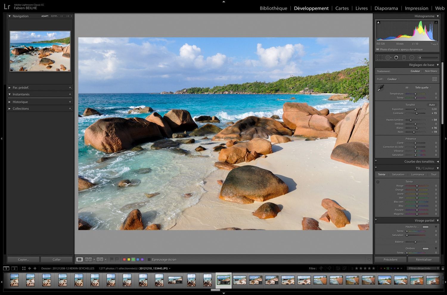
Task: Open the Filtres désactivés dropdown
Action: (423, 269)
